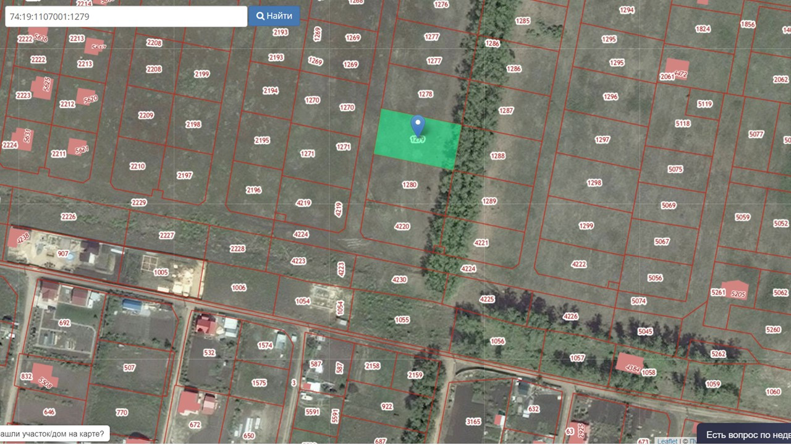Image resolution: width=791 pixels, height=445 pixels.
Task: Select parcel label 5075
Action: point(675,169)
